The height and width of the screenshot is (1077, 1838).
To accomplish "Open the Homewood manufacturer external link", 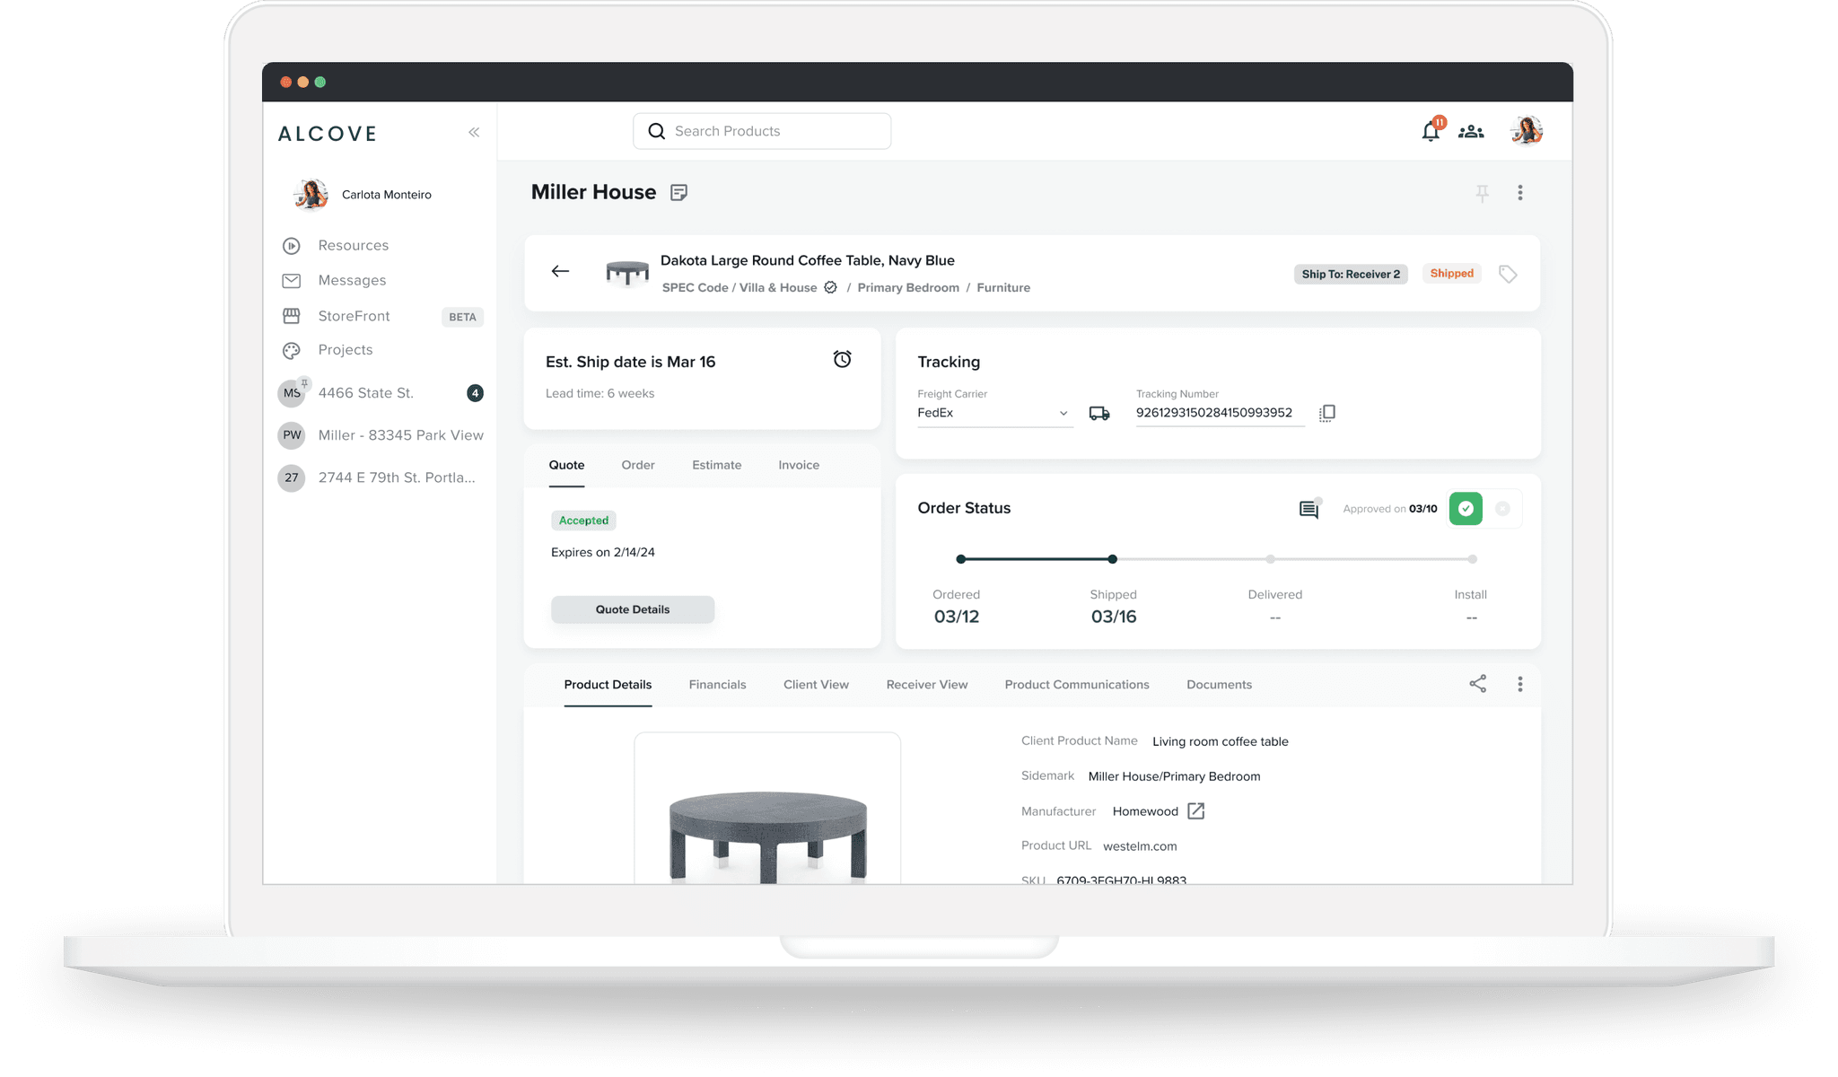I will click(1195, 811).
